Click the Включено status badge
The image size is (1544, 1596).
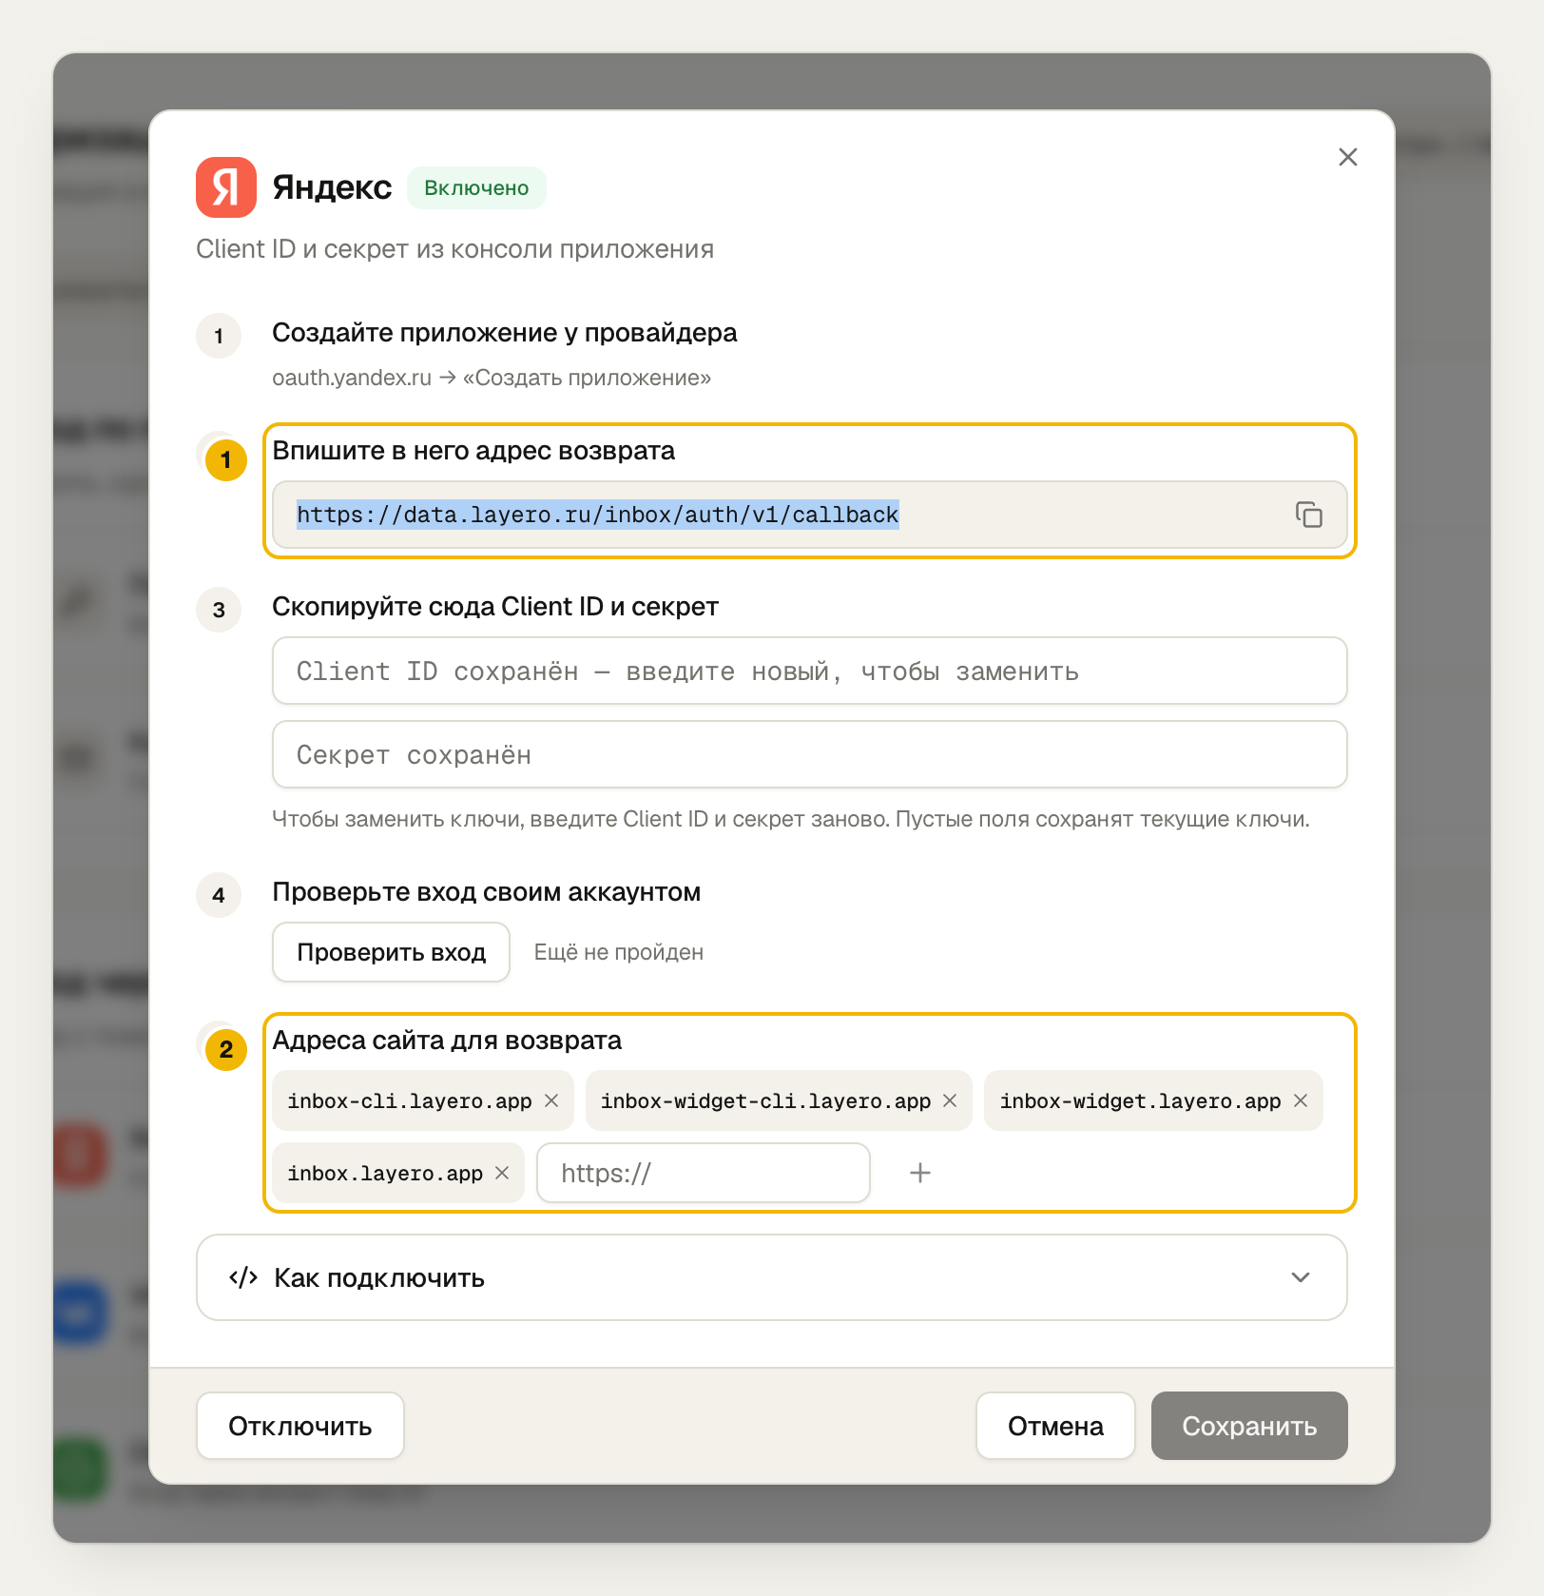coord(476,187)
